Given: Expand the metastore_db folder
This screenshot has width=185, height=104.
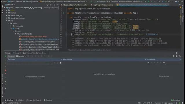Looking at the screenshot, I should tap(7, 15).
